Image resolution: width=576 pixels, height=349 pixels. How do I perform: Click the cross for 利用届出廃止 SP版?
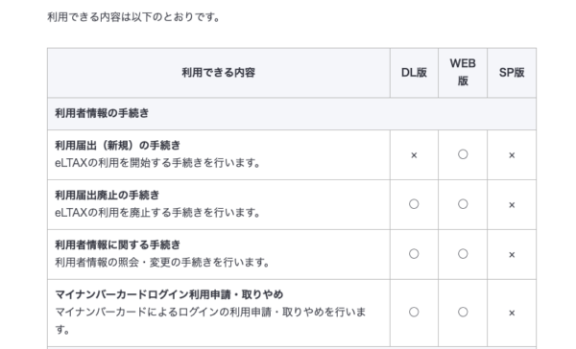click(x=512, y=205)
